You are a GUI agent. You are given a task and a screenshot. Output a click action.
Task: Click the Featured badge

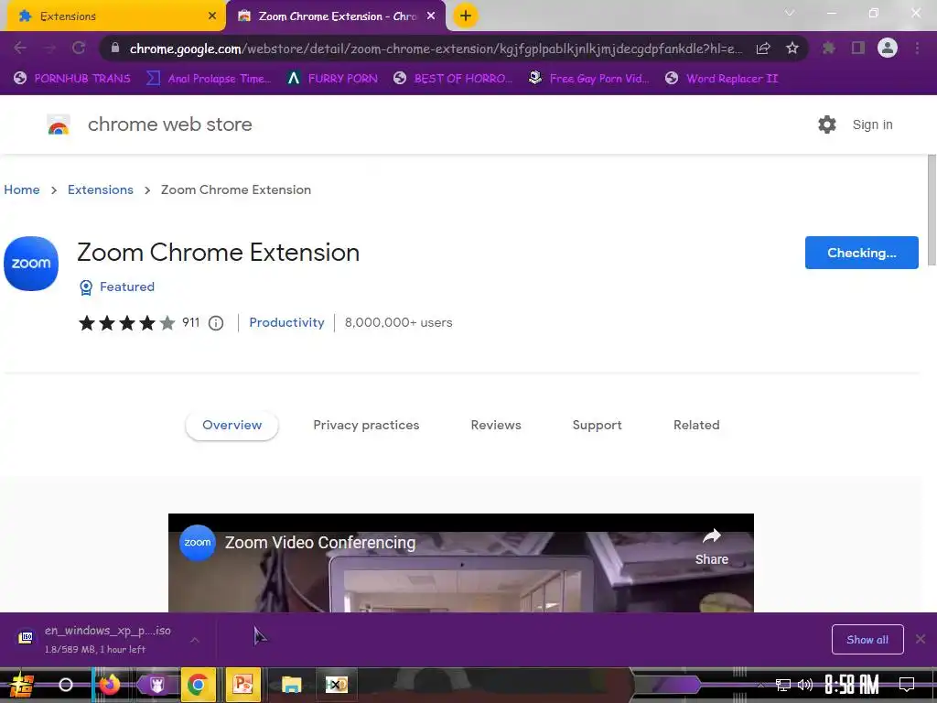point(117,287)
